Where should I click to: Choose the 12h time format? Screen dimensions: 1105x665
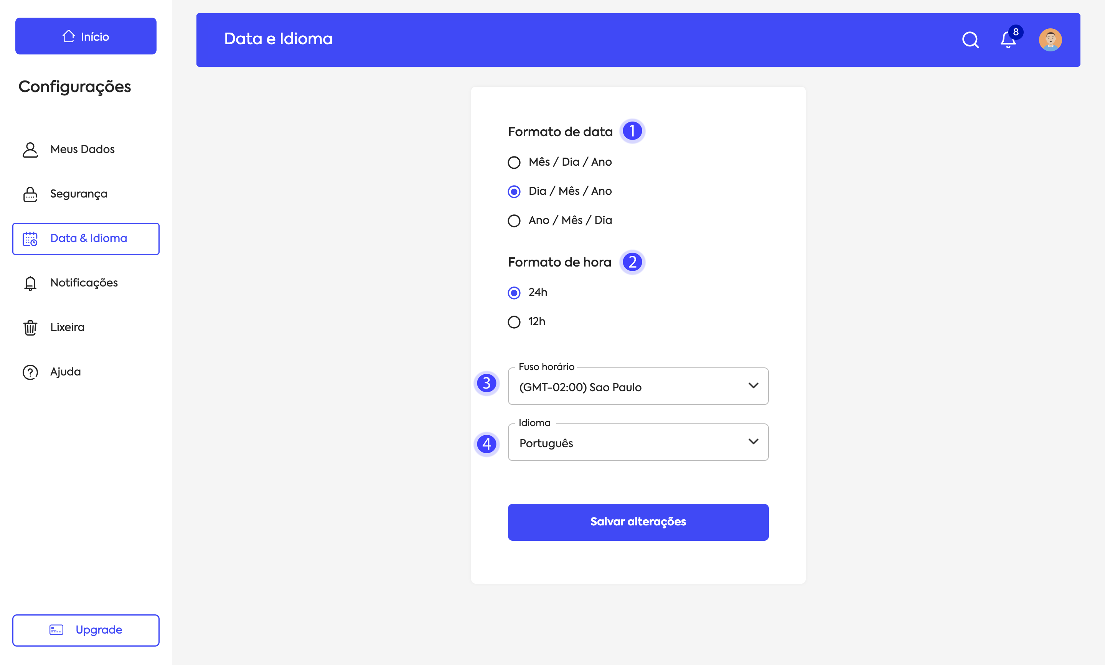pos(514,322)
